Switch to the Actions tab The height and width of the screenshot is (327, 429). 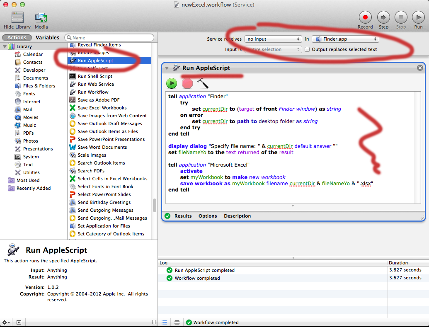[x=17, y=37]
